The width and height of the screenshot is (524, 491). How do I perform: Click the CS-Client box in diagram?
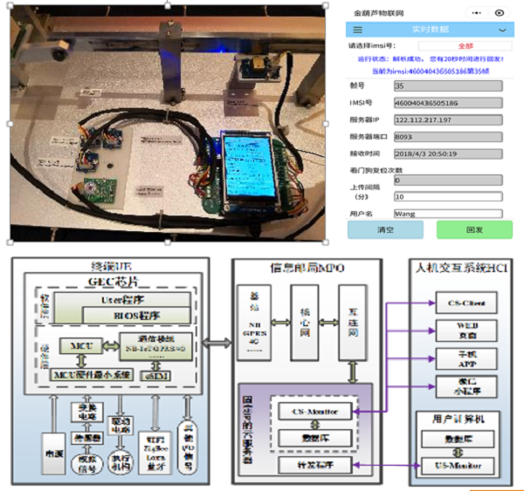click(465, 303)
